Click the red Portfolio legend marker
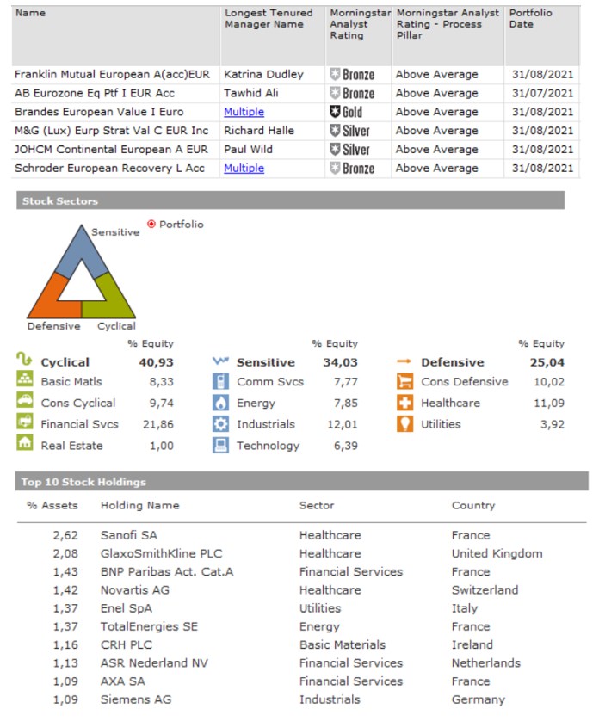 tap(151, 224)
